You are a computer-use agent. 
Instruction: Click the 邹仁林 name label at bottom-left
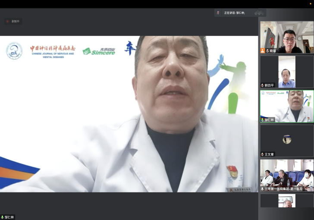tap(9, 217)
